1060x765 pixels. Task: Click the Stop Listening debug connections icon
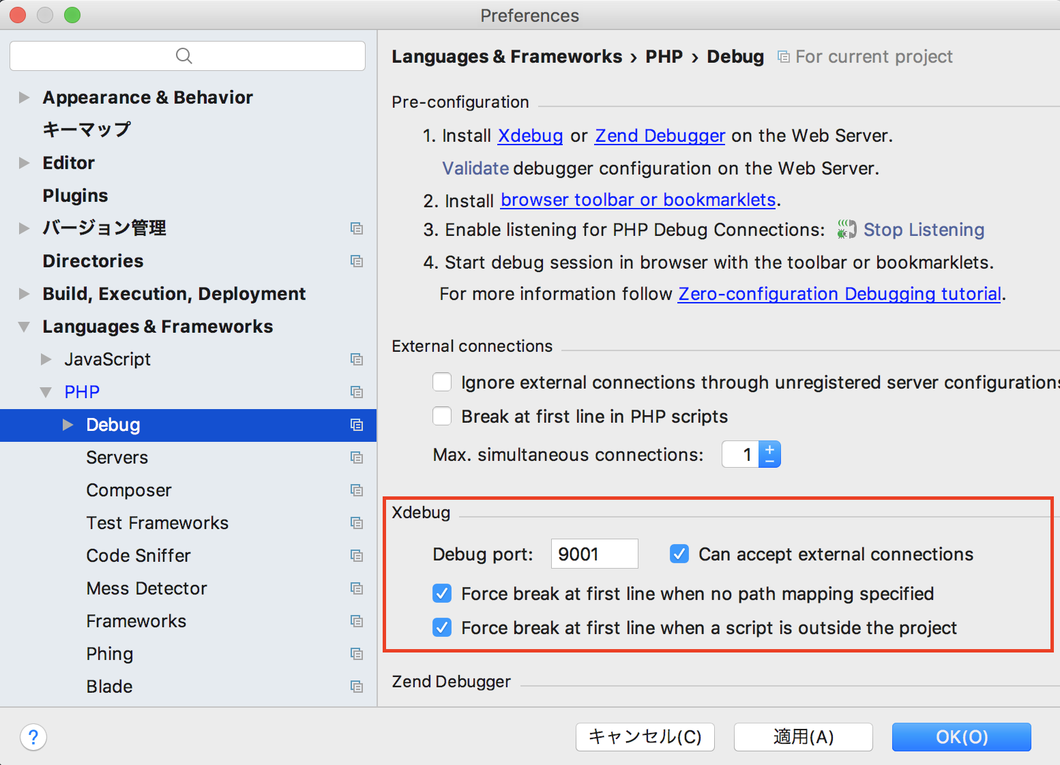coord(846,230)
